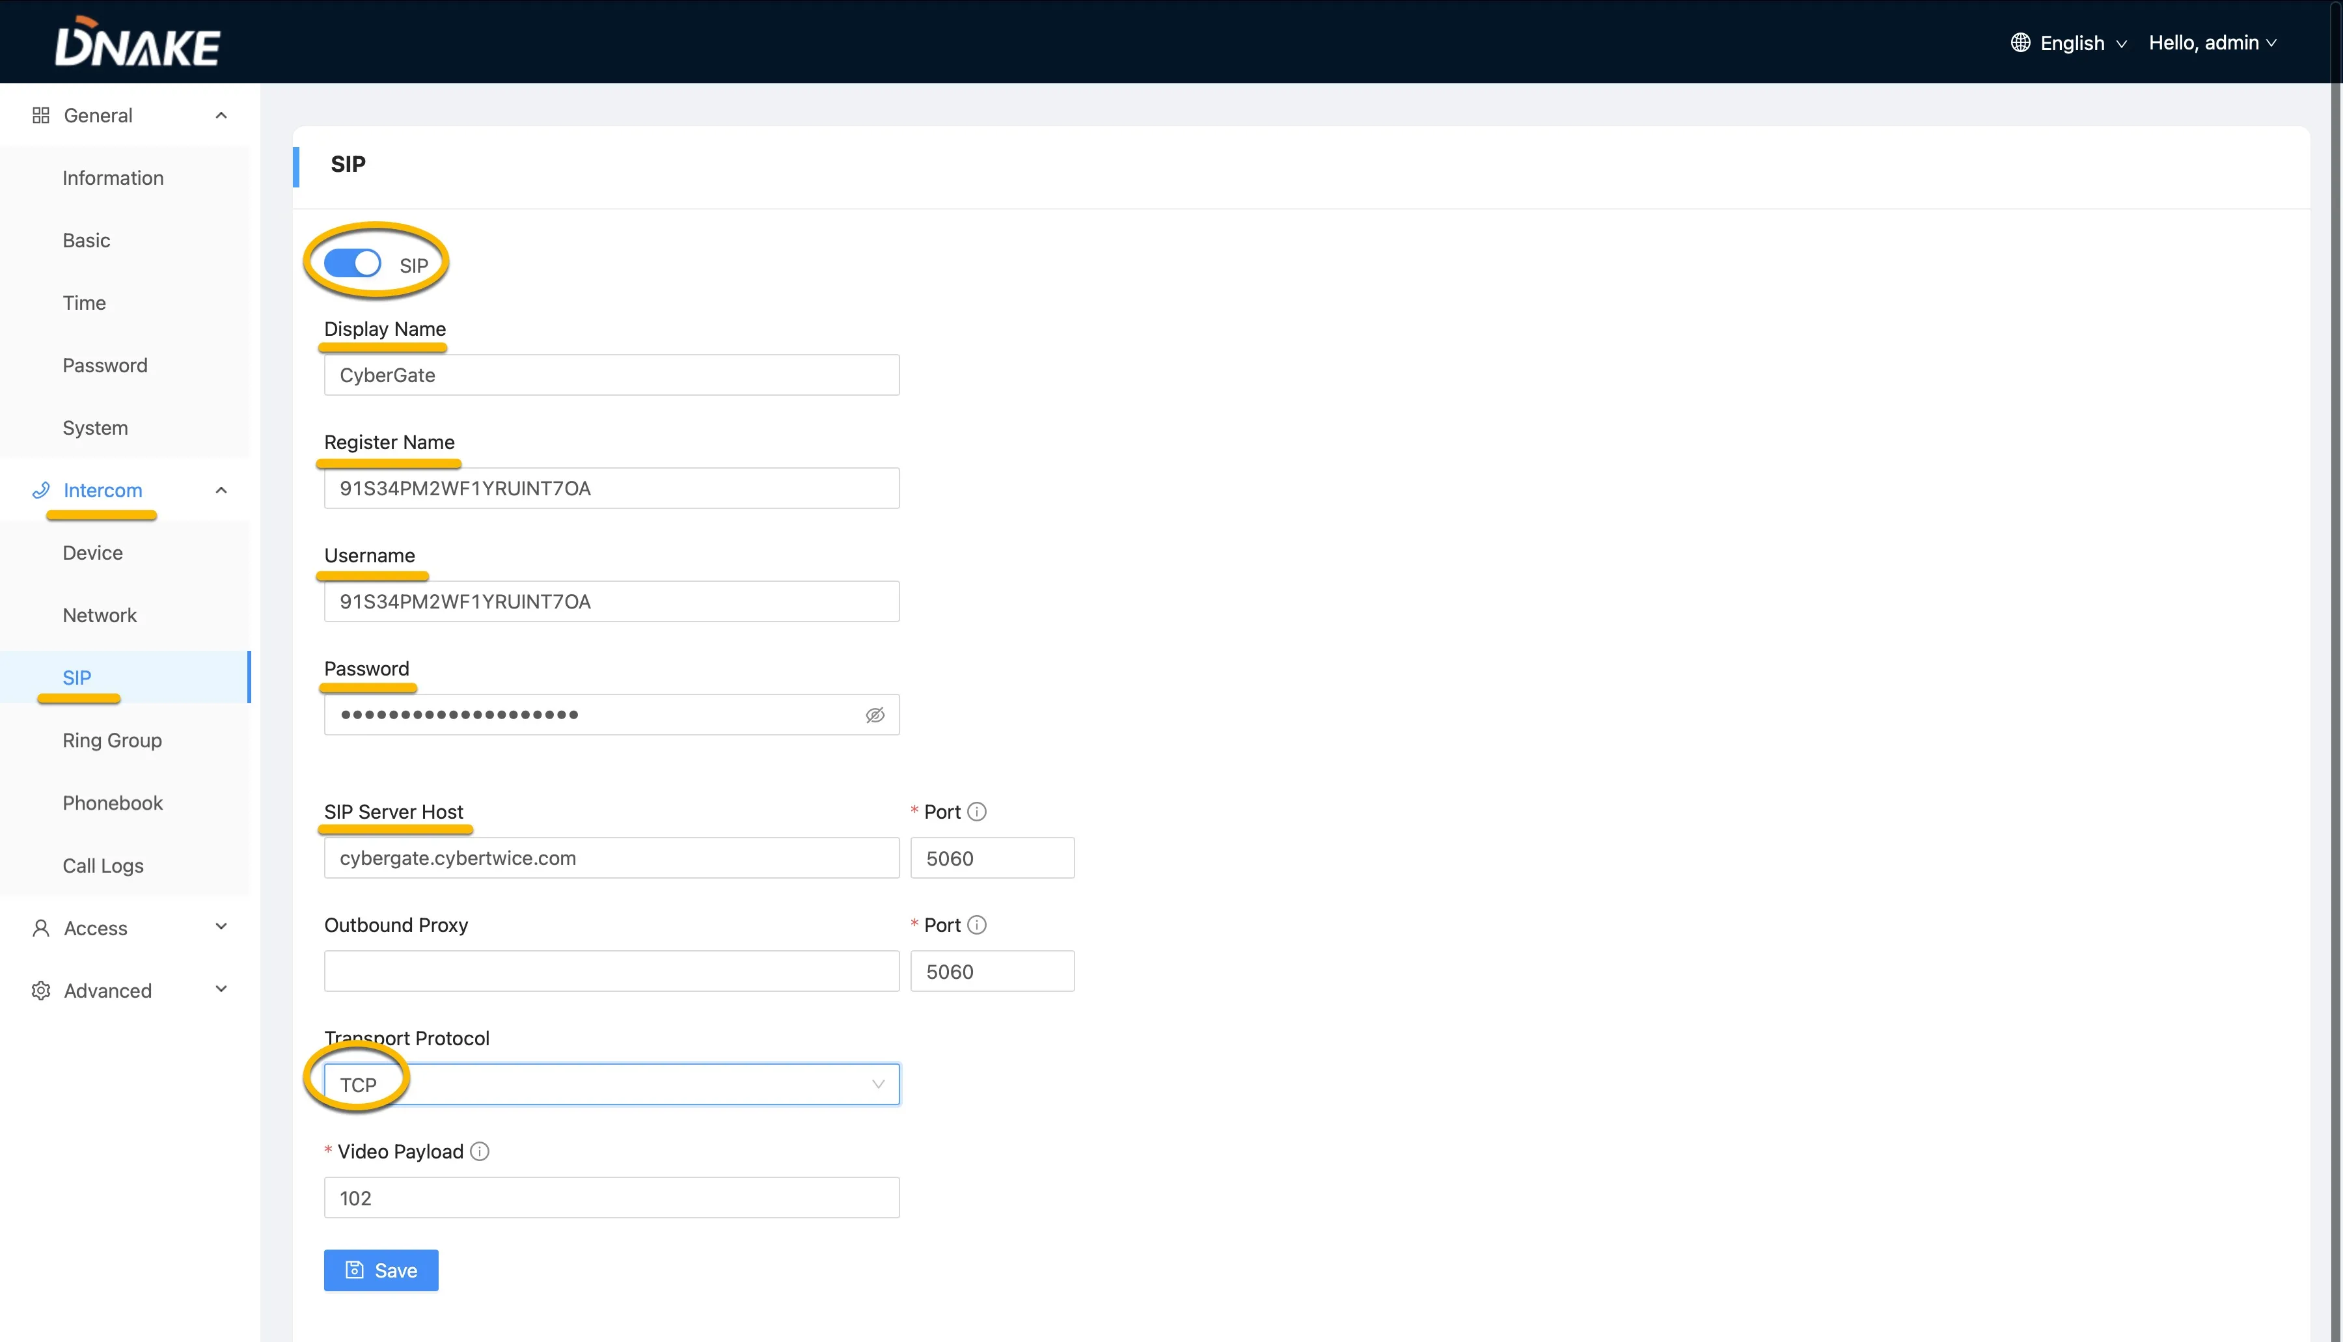Click the Save button
The image size is (2343, 1342).
point(381,1270)
